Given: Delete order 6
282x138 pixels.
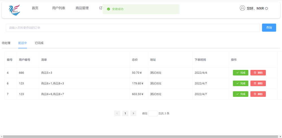Looking at the screenshot, I should pyautogui.click(x=258, y=83).
